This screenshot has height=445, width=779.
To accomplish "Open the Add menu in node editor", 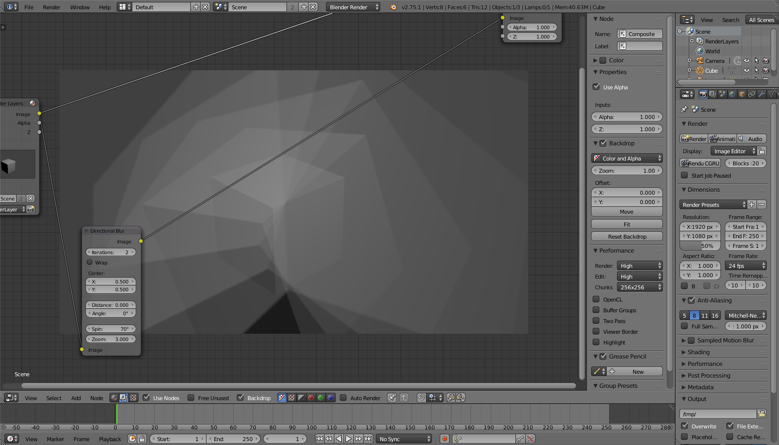I will click(76, 398).
